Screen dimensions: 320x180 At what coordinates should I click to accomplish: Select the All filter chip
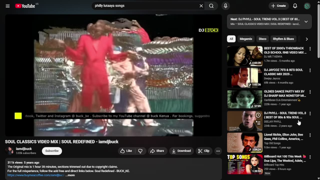pyautogui.click(x=231, y=39)
